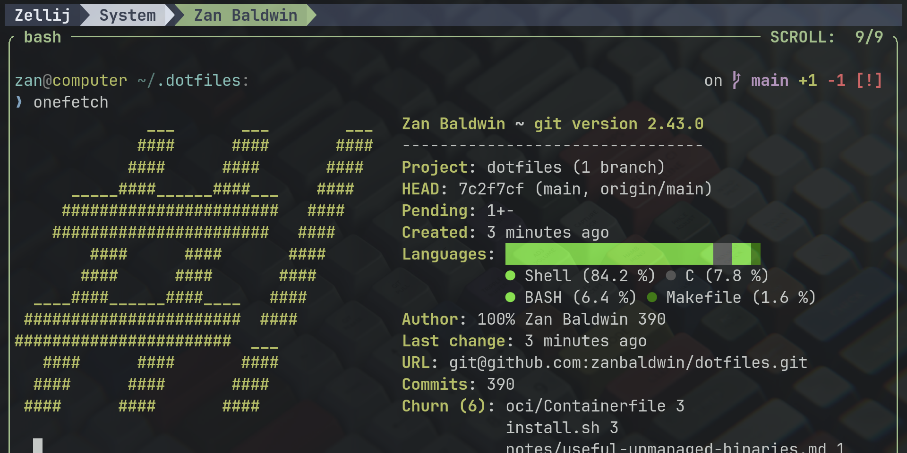Click the main branch name in prompt
The image size is (907, 453).
(770, 80)
